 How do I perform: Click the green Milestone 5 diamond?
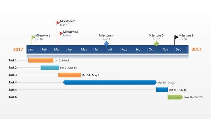point(156,44)
